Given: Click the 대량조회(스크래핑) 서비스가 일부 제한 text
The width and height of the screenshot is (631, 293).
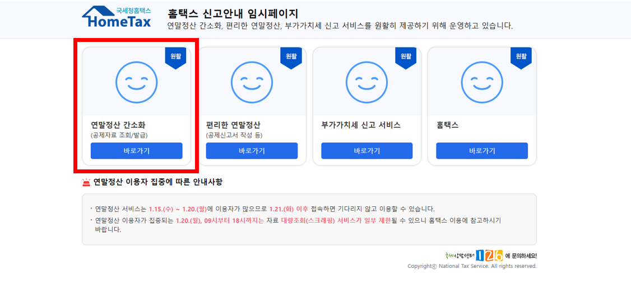Looking at the screenshot, I should click(x=336, y=220).
